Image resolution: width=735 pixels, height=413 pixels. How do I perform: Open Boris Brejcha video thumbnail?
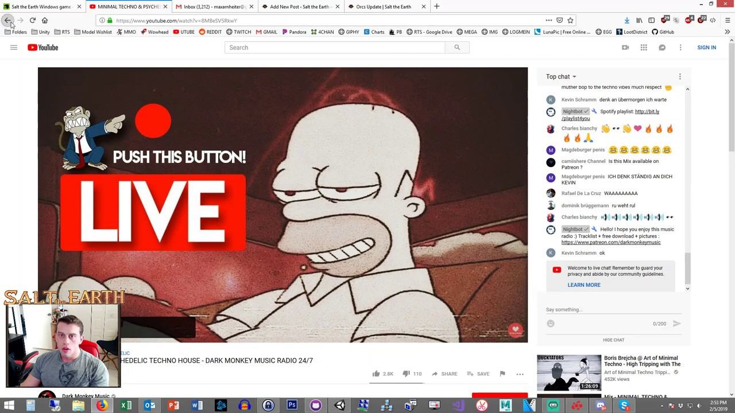pos(569,372)
